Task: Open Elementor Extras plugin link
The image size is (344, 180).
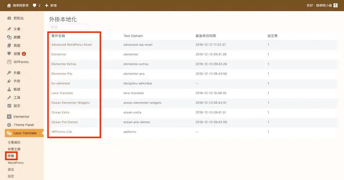Action: (64, 64)
